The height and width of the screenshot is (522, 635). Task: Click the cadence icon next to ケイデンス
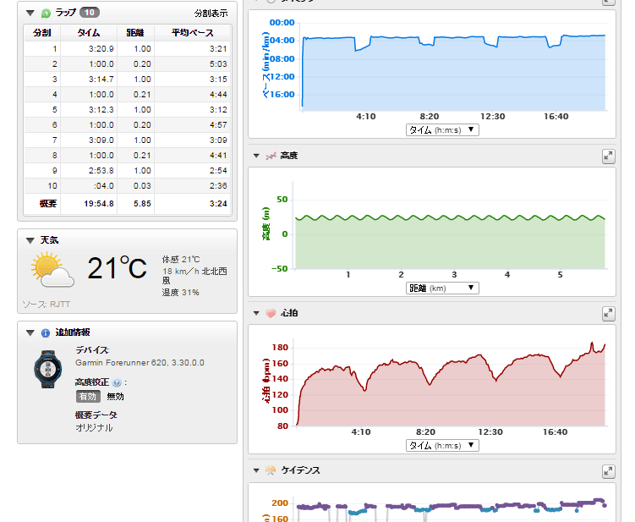tap(271, 470)
